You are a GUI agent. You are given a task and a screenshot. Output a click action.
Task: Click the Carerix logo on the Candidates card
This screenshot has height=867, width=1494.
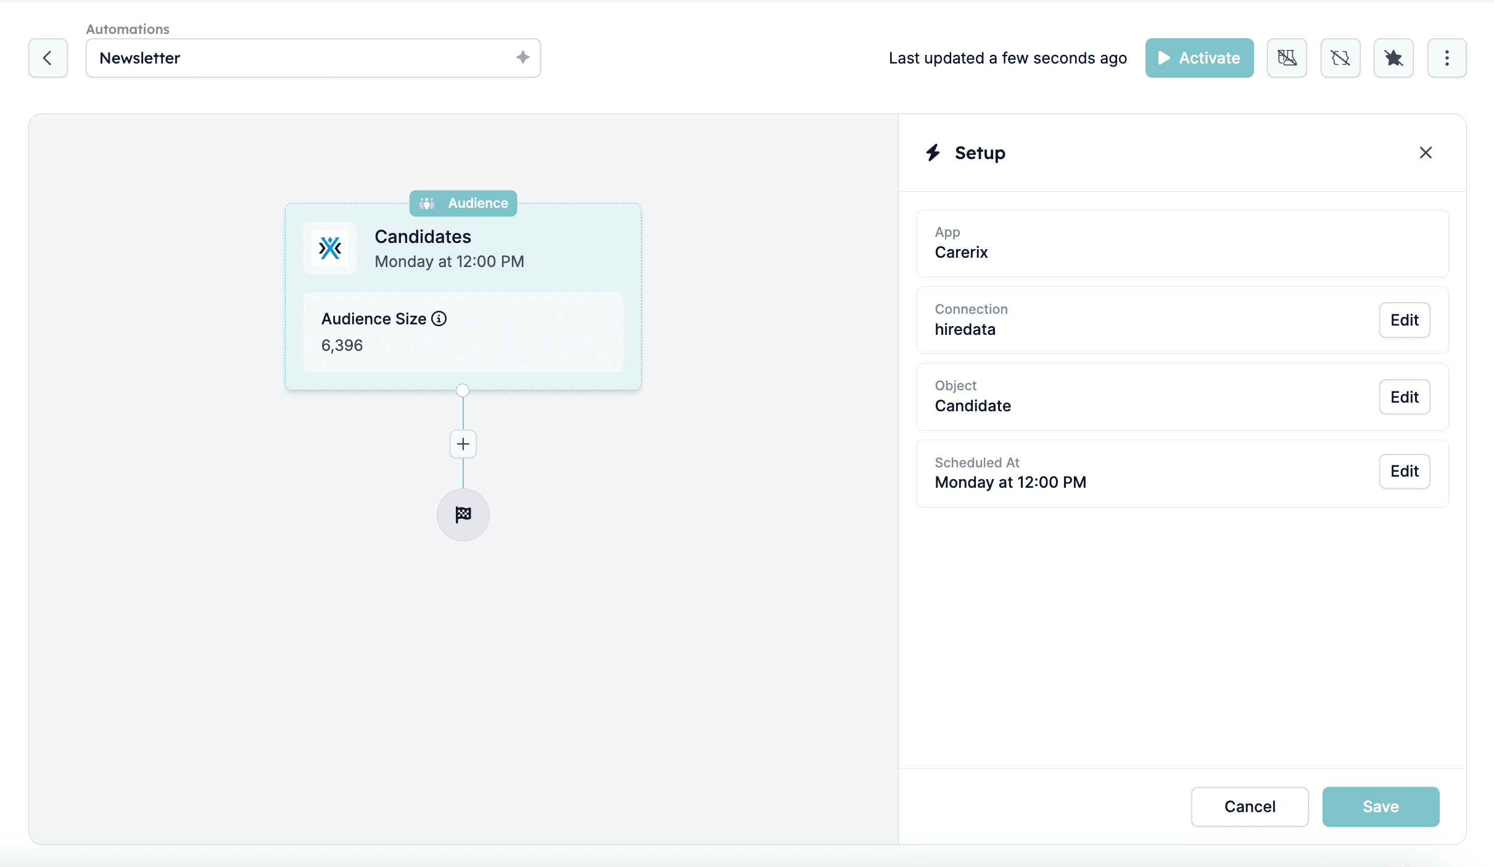(x=330, y=248)
